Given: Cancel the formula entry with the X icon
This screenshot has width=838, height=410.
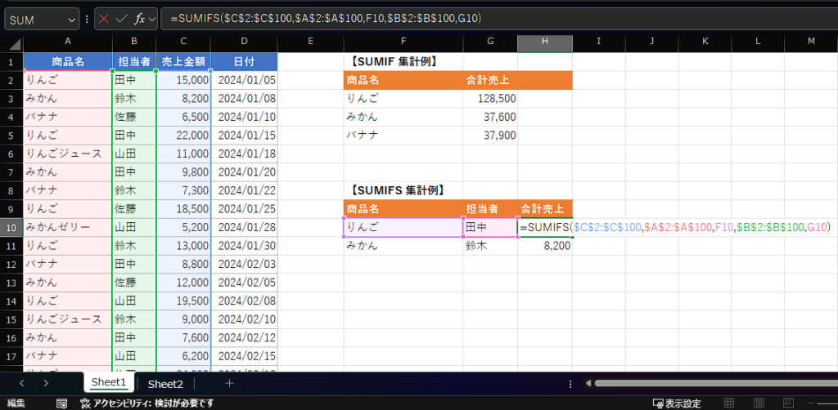Looking at the screenshot, I should tap(104, 18).
